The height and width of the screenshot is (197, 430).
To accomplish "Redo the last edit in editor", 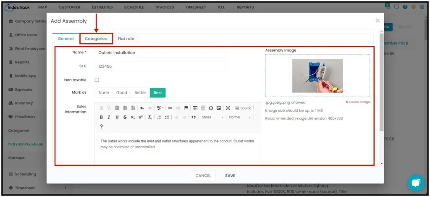I will [x=150, y=108].
